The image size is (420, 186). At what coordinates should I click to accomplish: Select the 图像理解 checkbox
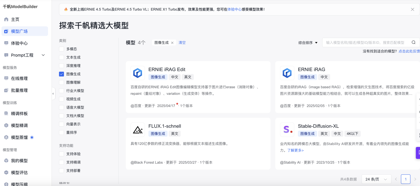coord(61,83)
